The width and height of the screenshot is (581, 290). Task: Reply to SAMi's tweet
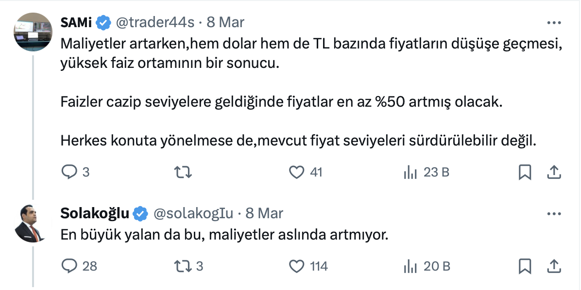tap(69, 172)
